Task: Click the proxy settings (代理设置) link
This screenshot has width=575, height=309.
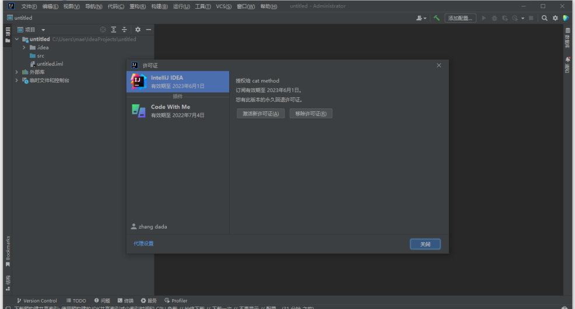Action: [x=143, y=243]
